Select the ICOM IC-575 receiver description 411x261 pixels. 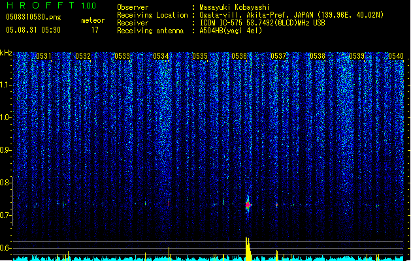pos(262,23)
